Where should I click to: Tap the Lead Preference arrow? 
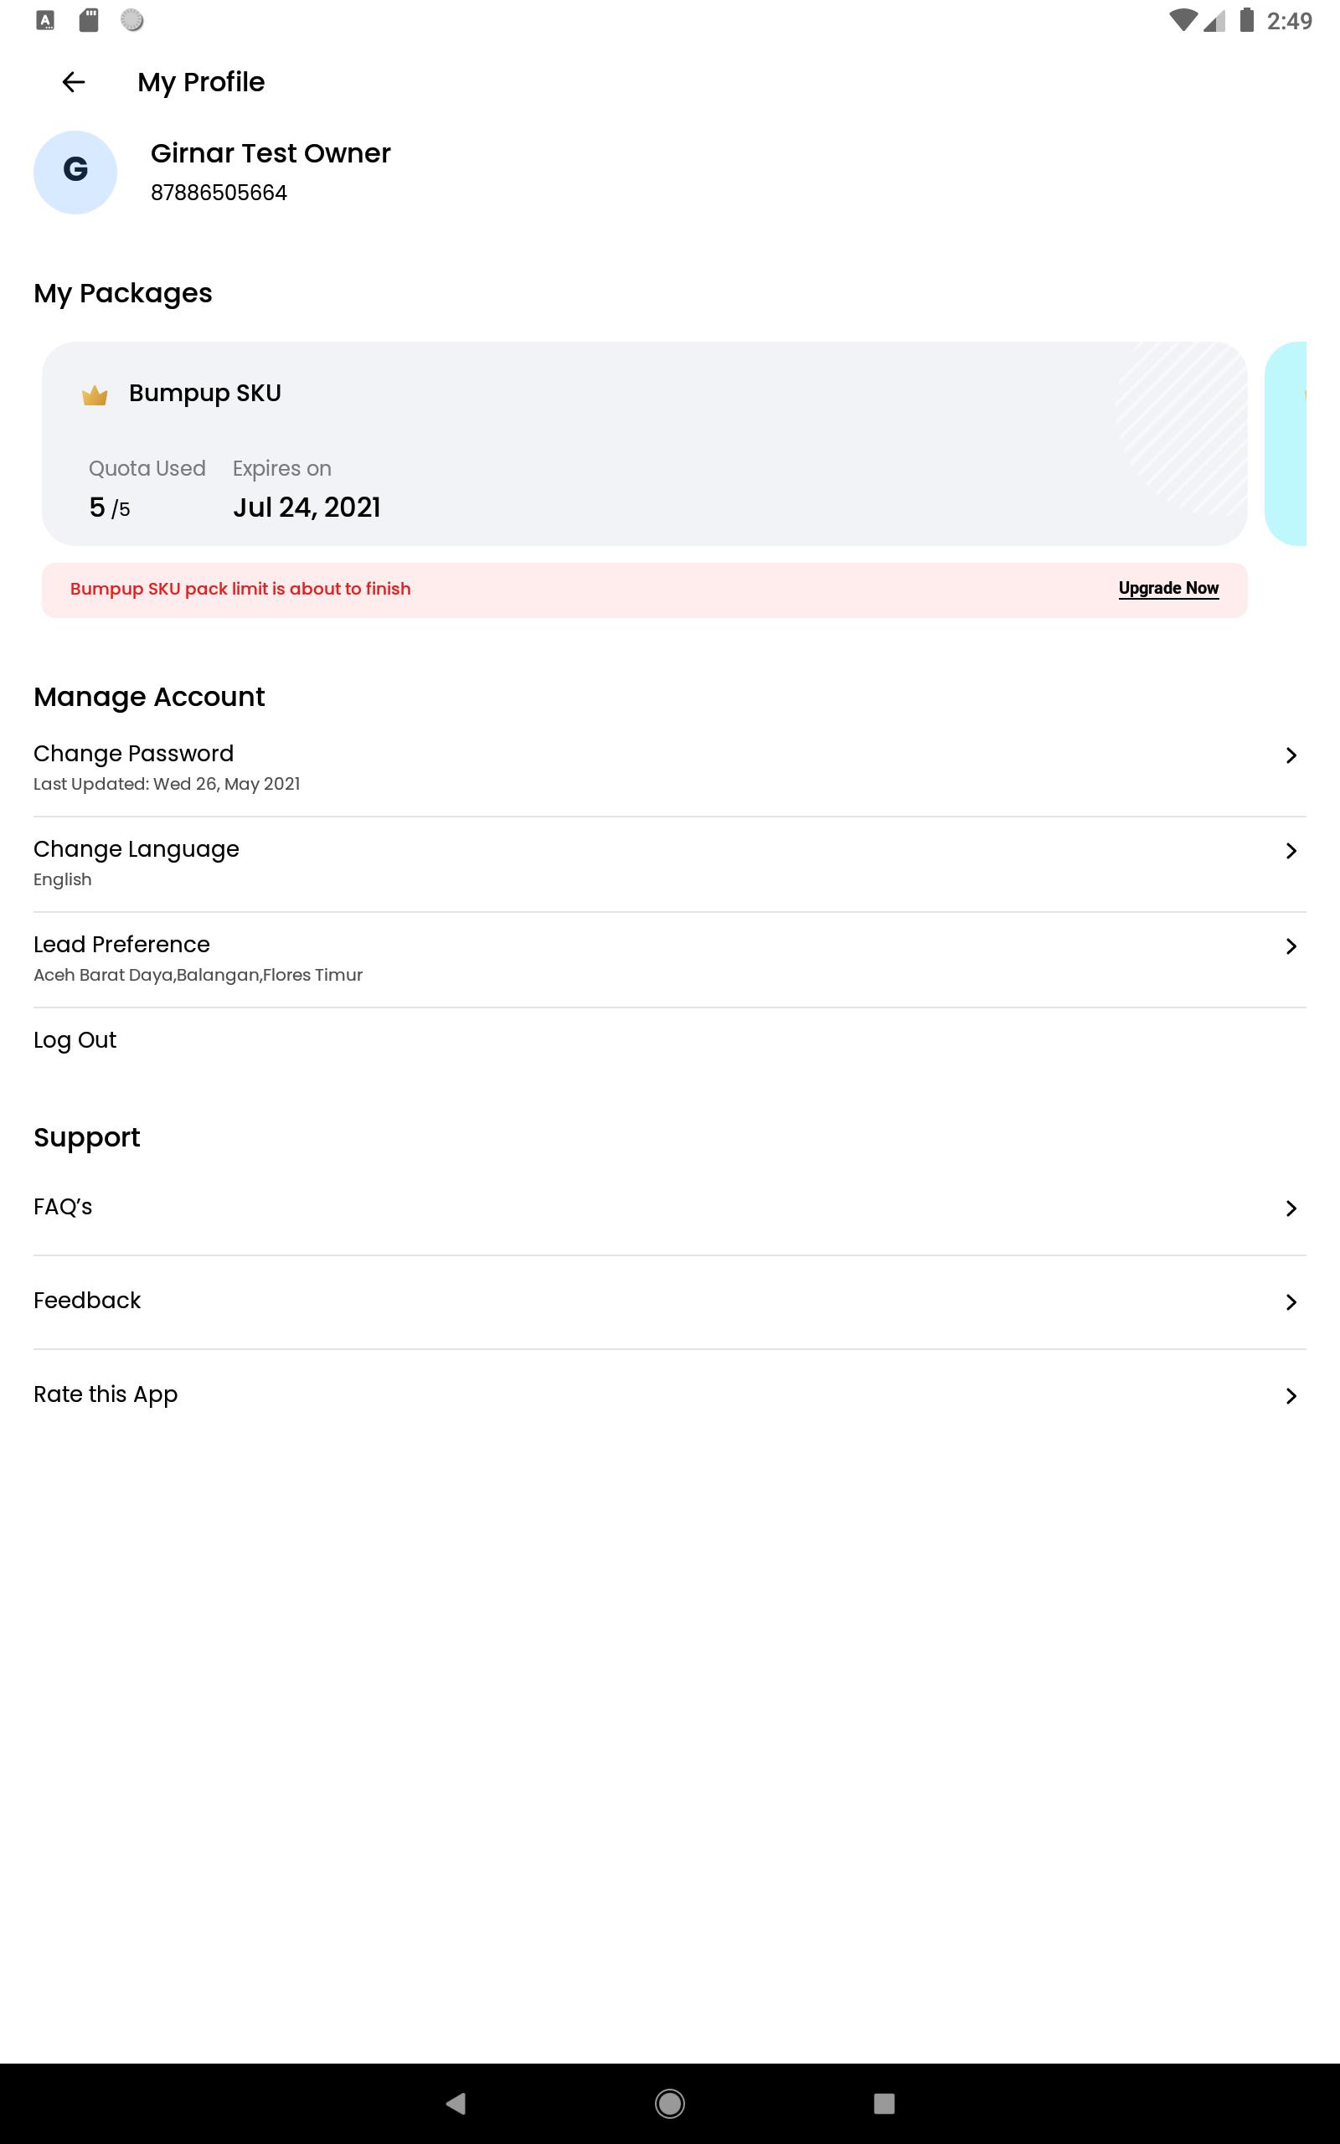coord(1291,946)
